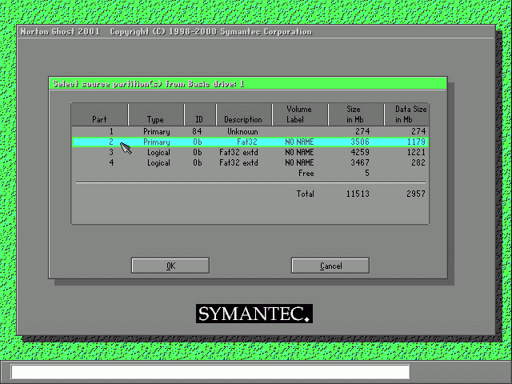Select highlighted partition 2 row, size 3506
This screenshot has height=384, width=512.
click(250, 142)
